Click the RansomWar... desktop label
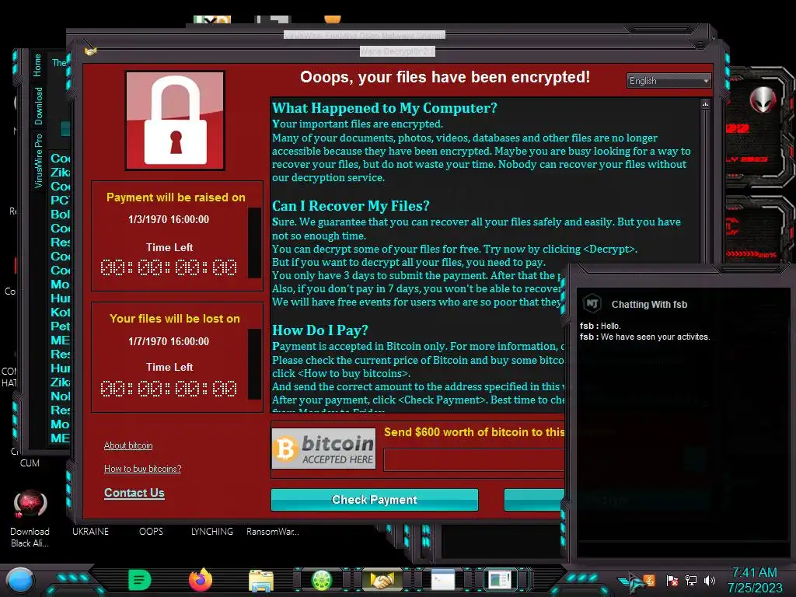The image size is (796, 597). pos(273,532)
